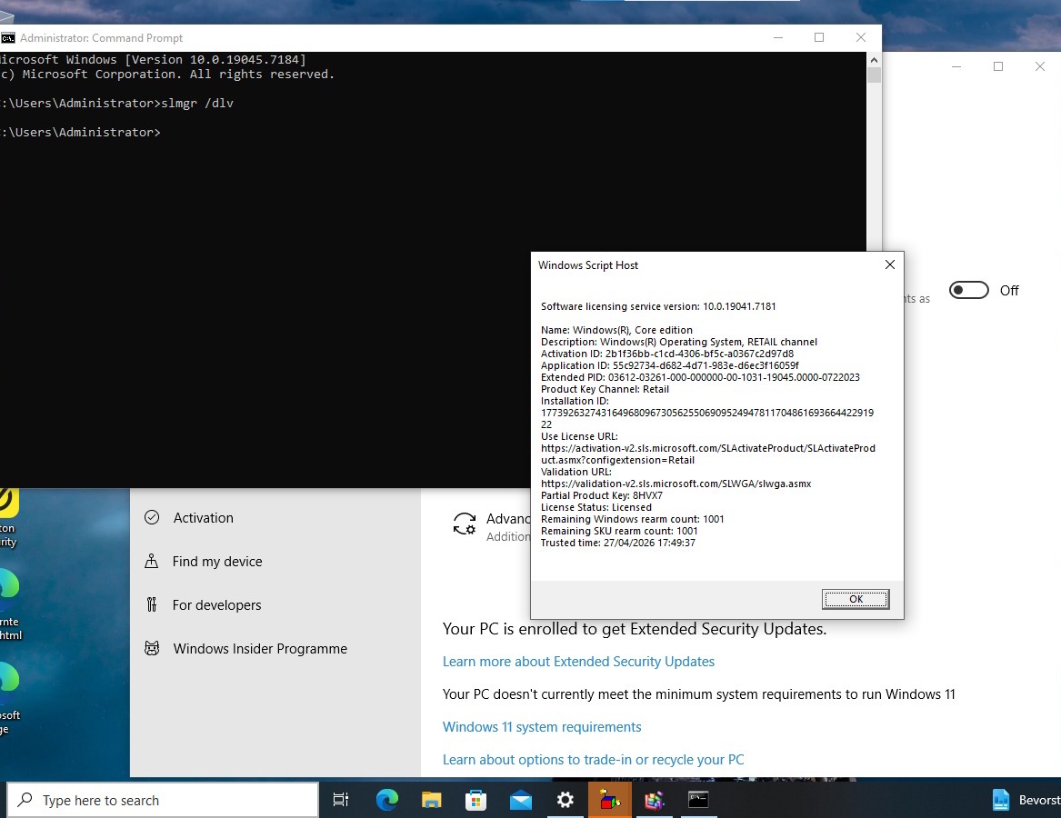Click 'enrolled to get Extended Security Updates' heading
Image resolution: width=1061 pixels, height=818 pixels.
click(634, 629)
